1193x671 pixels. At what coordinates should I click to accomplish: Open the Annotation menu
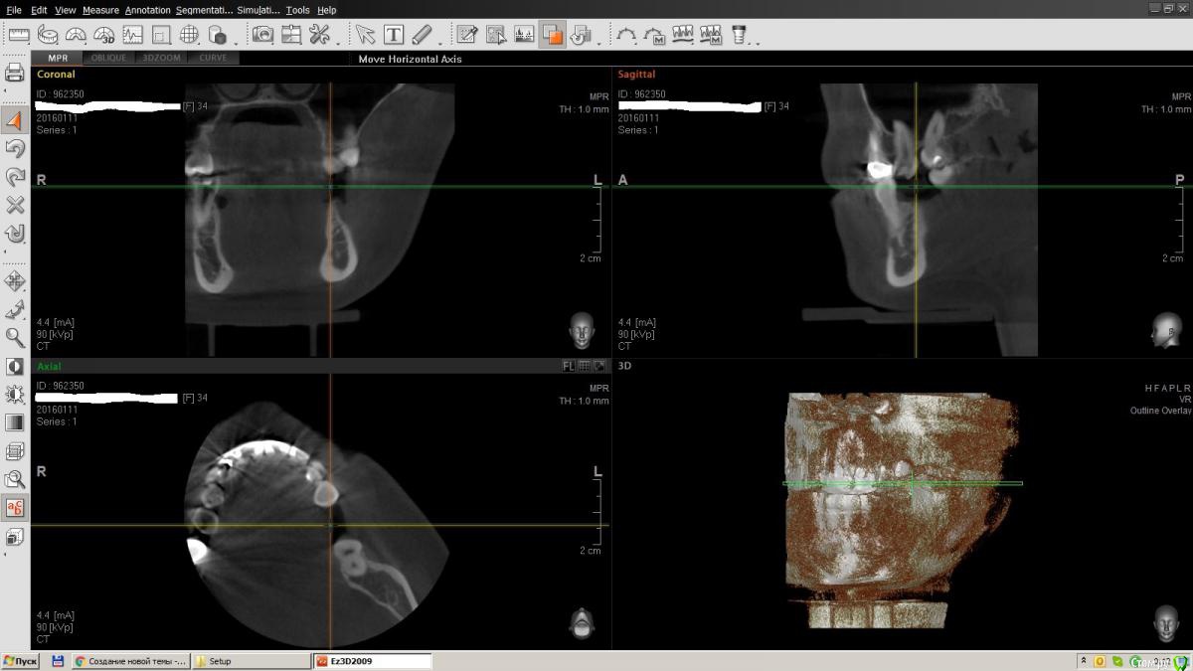pos(148,10)
